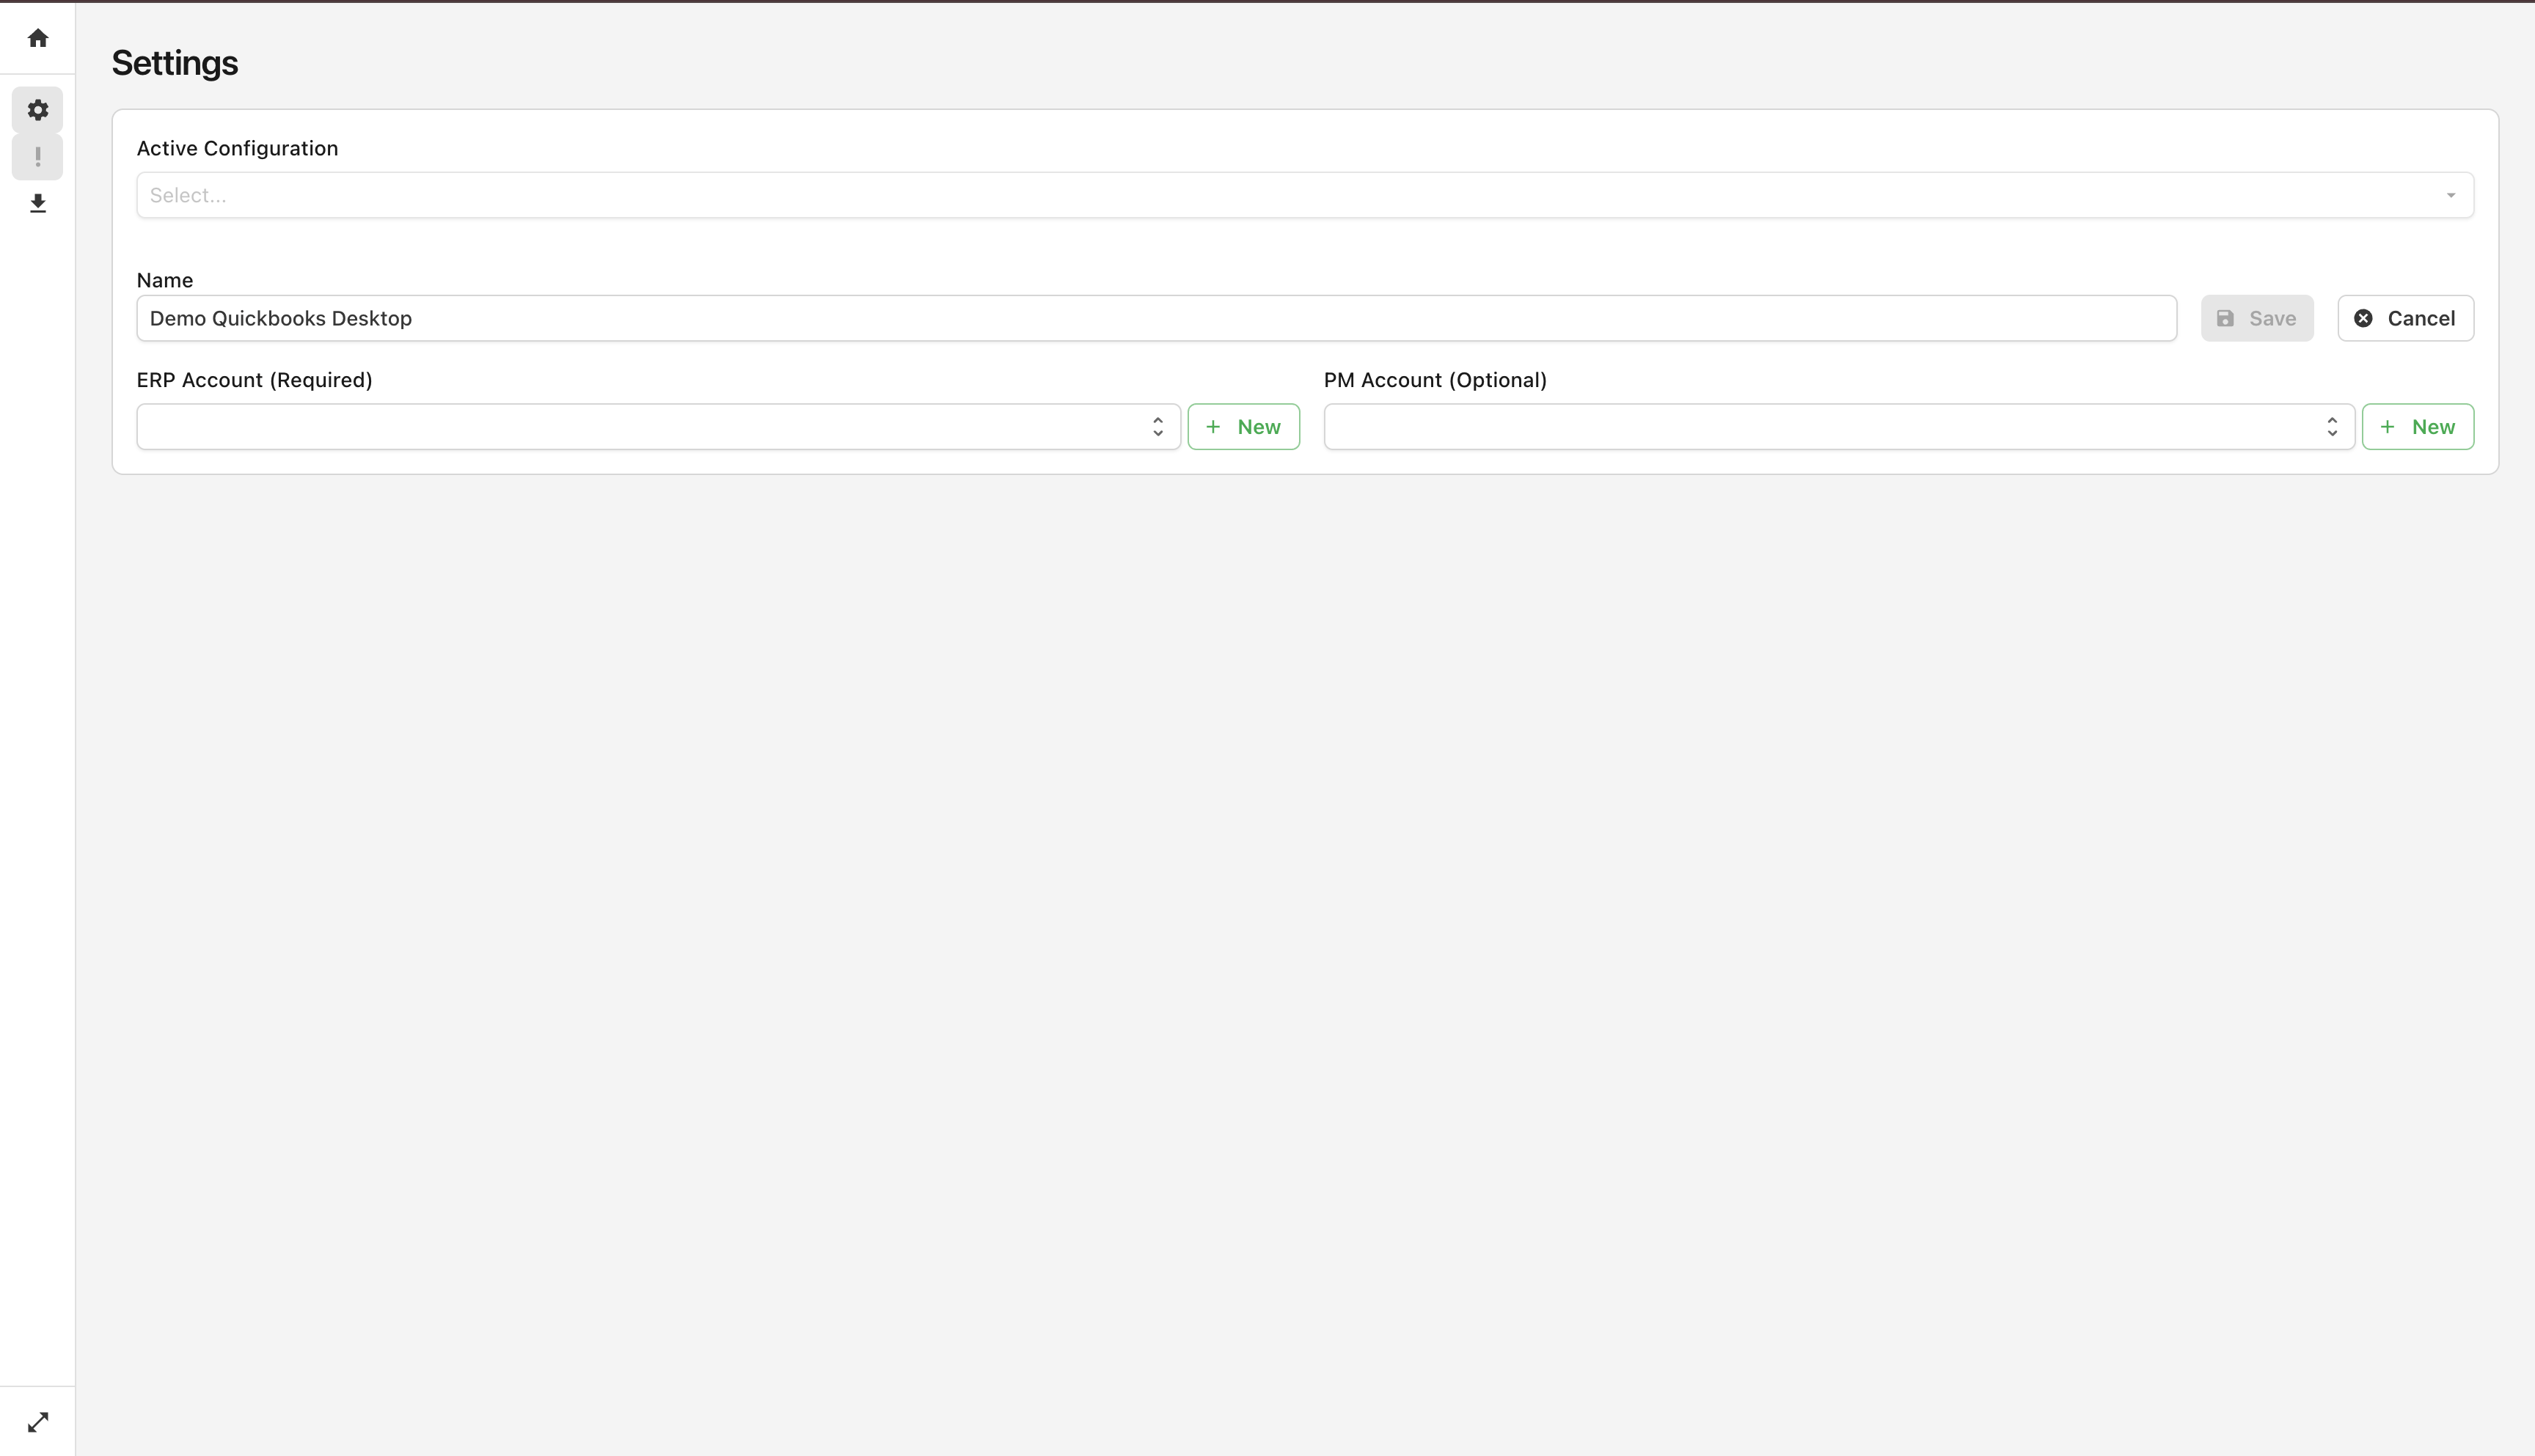
Task: Click the download icon in the sidebar
Action: coord(37,203)
